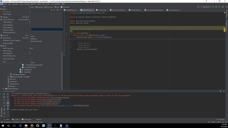Open the Refactor menu
This screenshot has width=228, height=128.
pyautogui.click(x=33, y=4)
